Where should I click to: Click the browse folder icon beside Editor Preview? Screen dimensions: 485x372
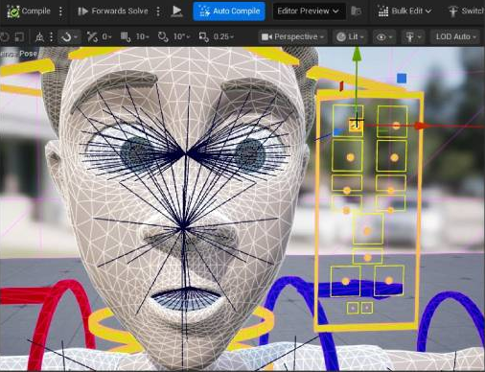click(356, 12)
